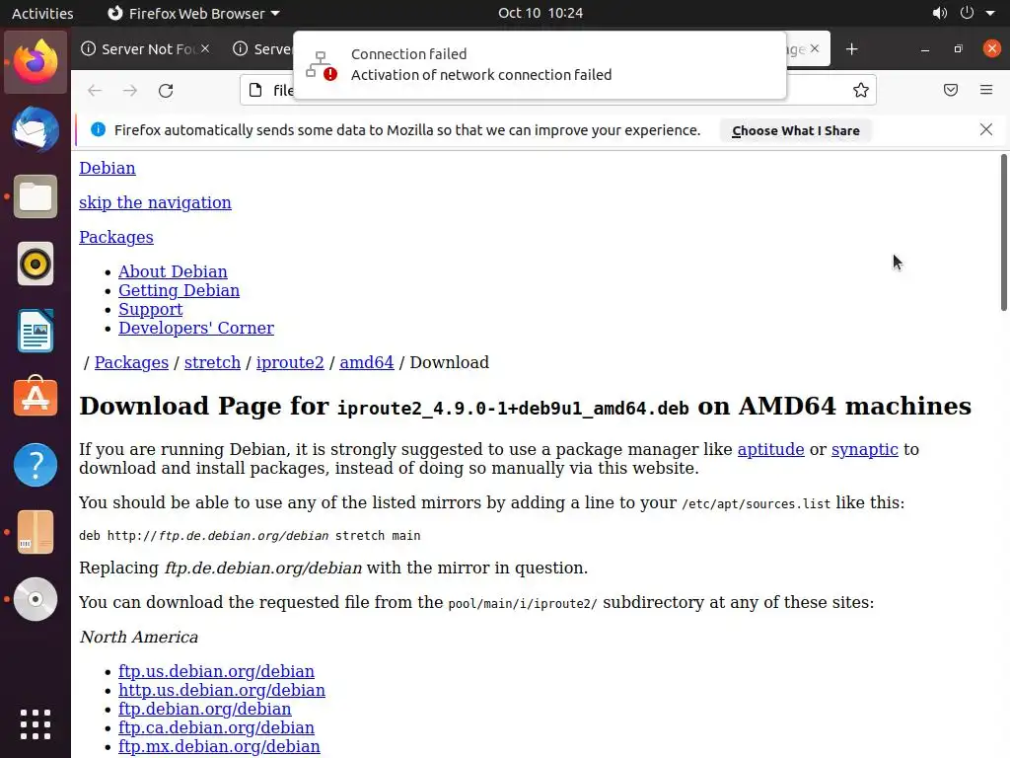
Task: Reload the current page
Action: (x=166, y=90)
